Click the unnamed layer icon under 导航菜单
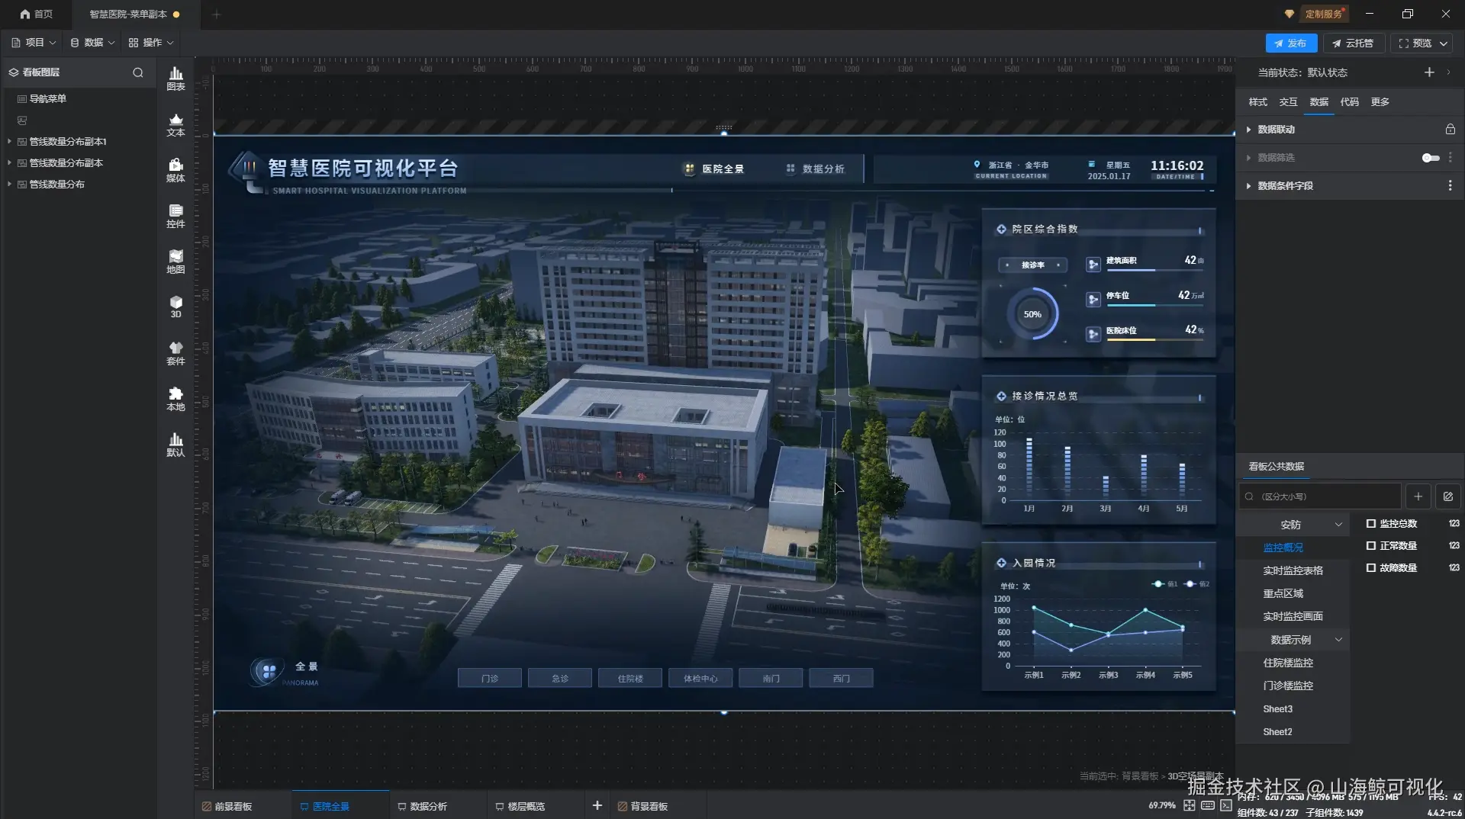 [22, 120]
